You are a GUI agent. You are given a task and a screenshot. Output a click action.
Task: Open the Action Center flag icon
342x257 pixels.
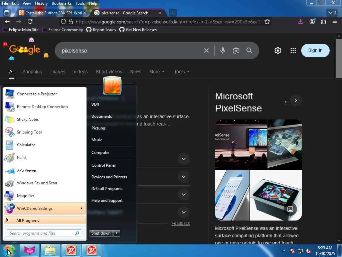click(x=292, y=251)
